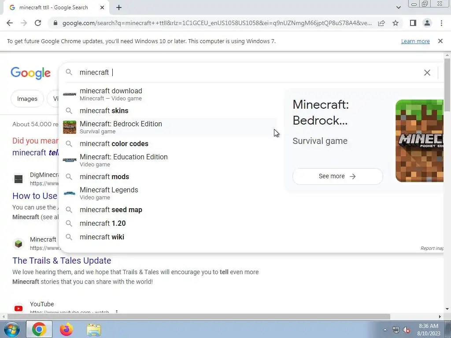Viewport: 451px width, 338px height.
Task: Launch Firefox from the taskbar
Action: [67, 329]
